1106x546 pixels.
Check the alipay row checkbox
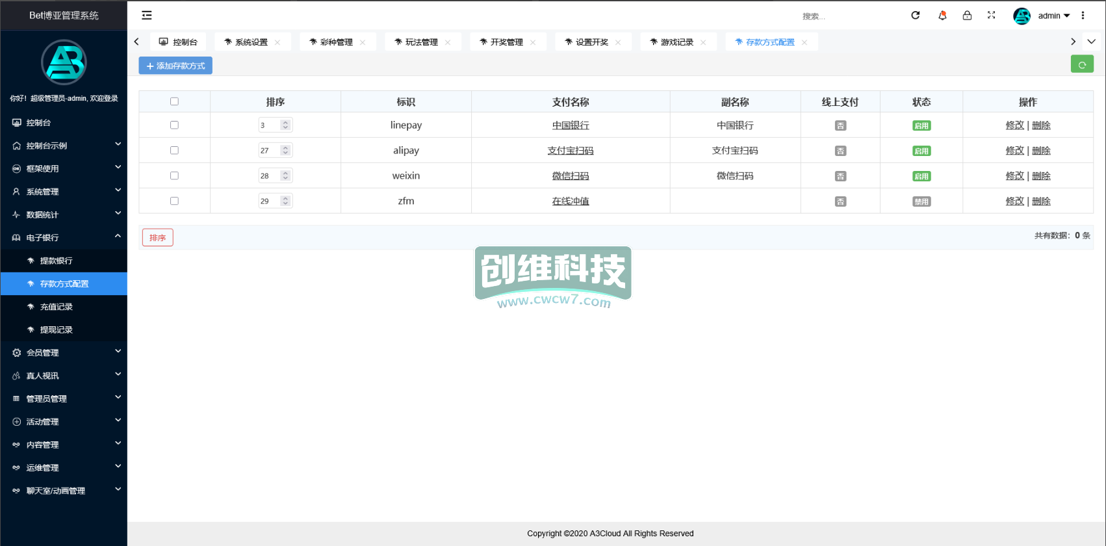pyautogui.click(x=174, y=150)
